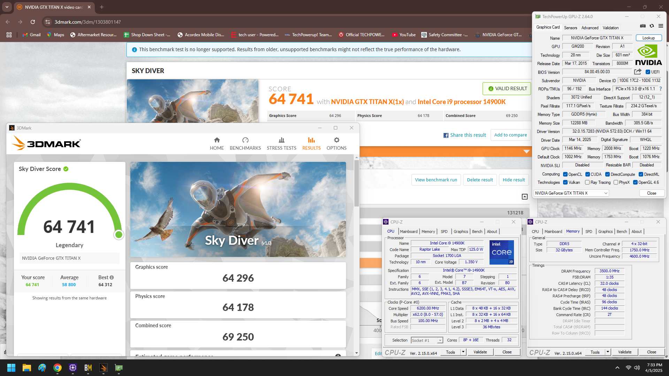
Task: Open File Explorer from the taskbar
Action: pos(27,368)
